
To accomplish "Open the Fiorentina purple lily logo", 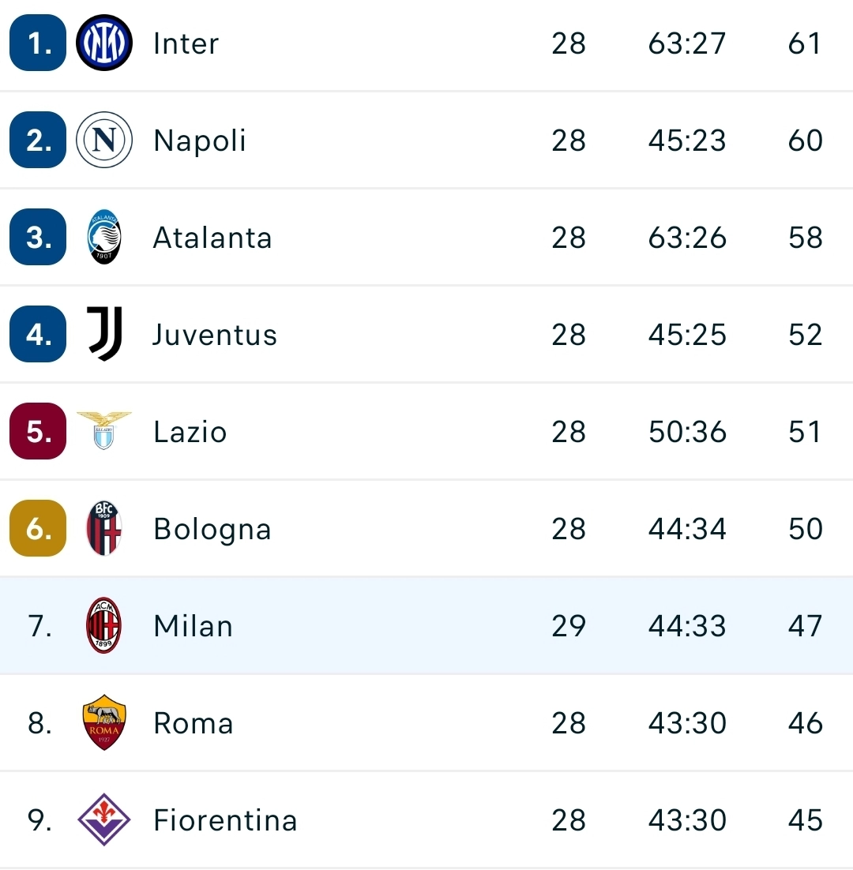I will click(x=103, y=819).
